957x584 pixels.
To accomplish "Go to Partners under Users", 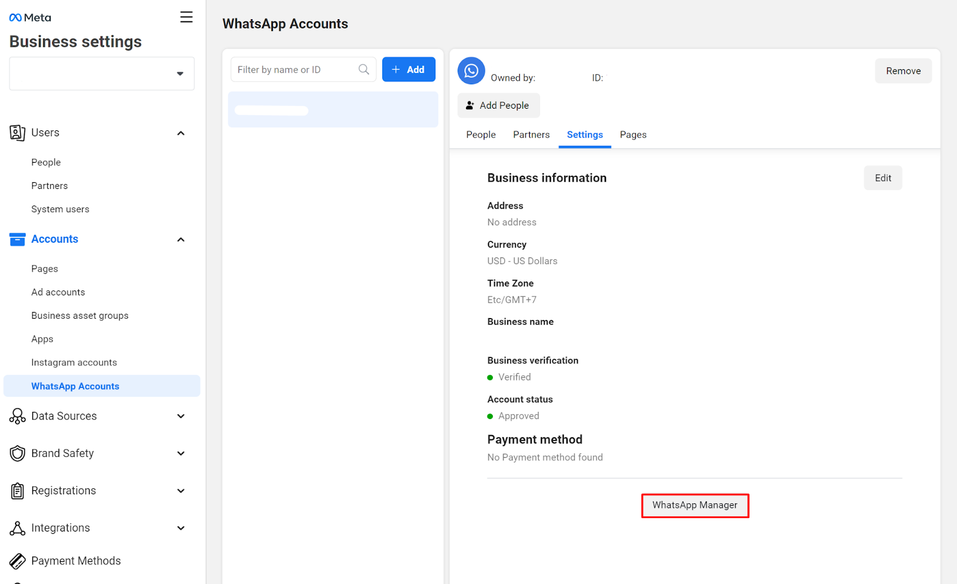I will point(50,185).
